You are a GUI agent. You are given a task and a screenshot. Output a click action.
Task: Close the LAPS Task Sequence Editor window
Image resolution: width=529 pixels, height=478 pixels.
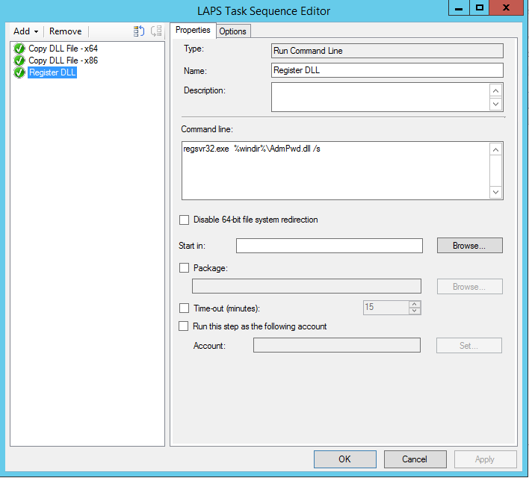pos(506,7)
